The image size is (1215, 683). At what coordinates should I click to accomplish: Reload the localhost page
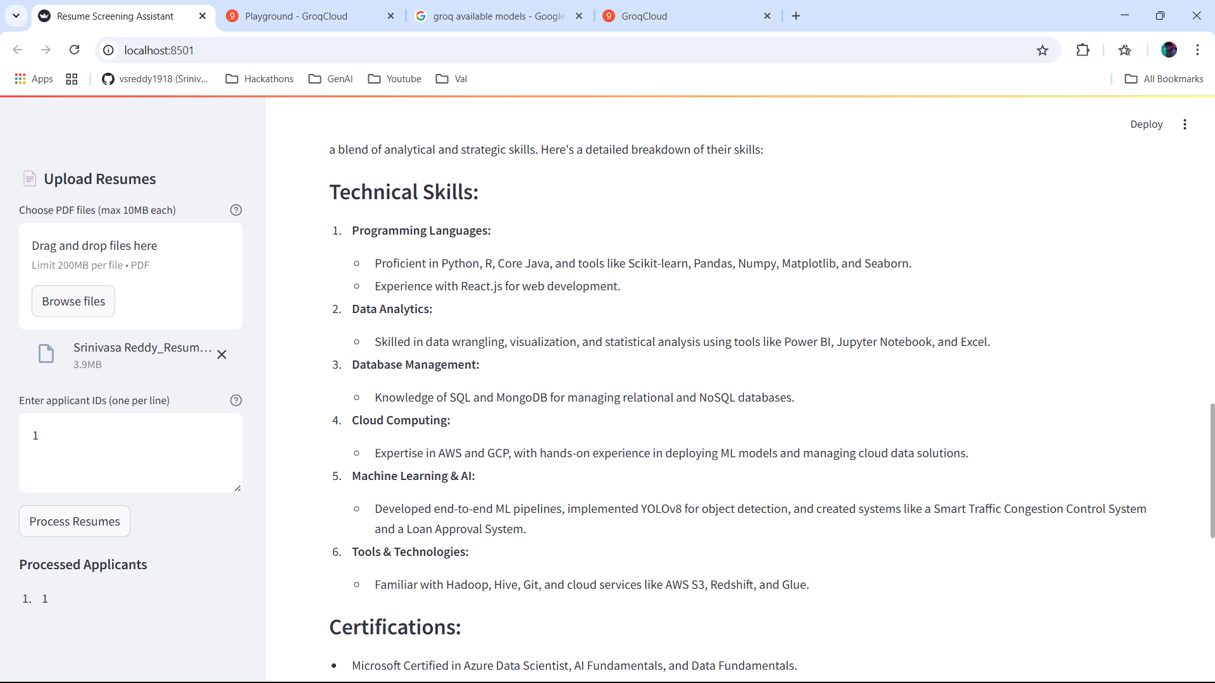[x=75, y=50]
